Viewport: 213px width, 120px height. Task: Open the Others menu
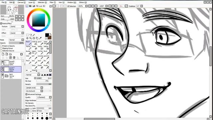(x=83, y=2)
